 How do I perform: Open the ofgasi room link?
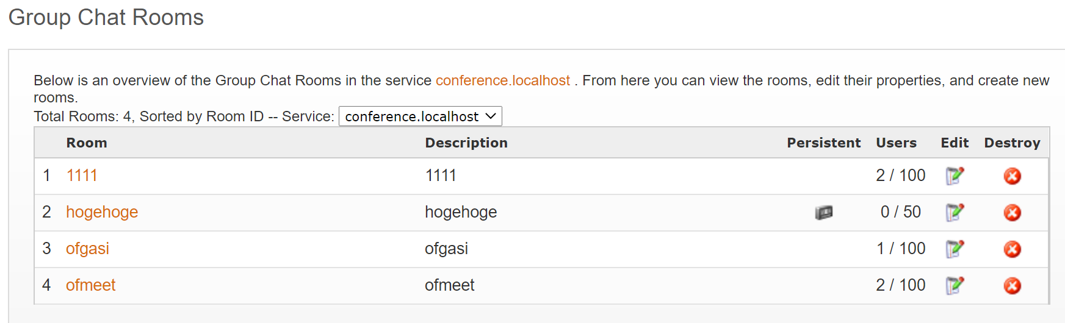pyautogui.click(x=87, y=249)
